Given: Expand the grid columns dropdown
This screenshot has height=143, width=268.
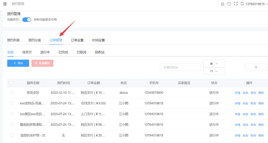Looking at the screenshot, I should 214,63.
